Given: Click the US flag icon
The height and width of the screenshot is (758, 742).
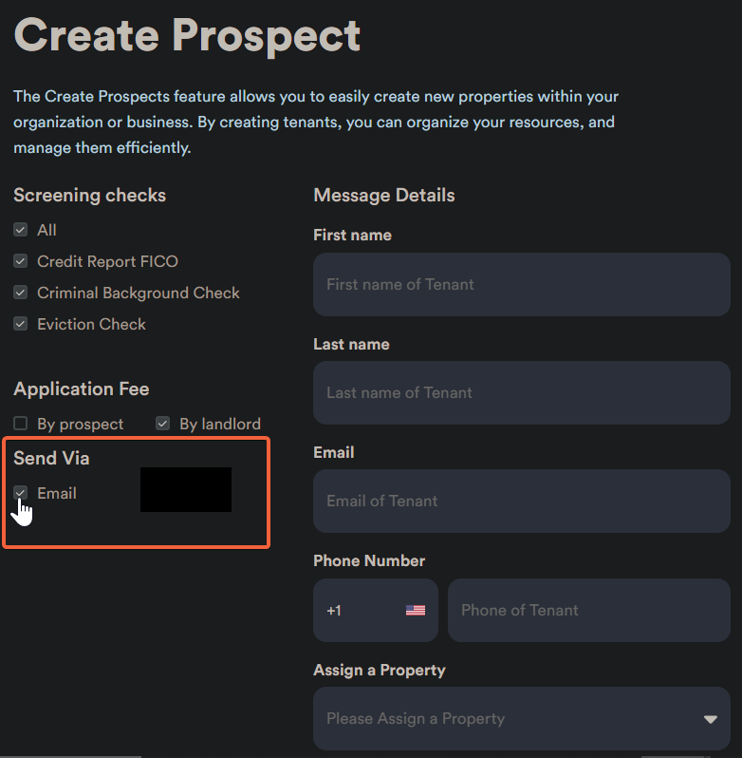Looking at the screenshot, I should (x=416, y=610).
